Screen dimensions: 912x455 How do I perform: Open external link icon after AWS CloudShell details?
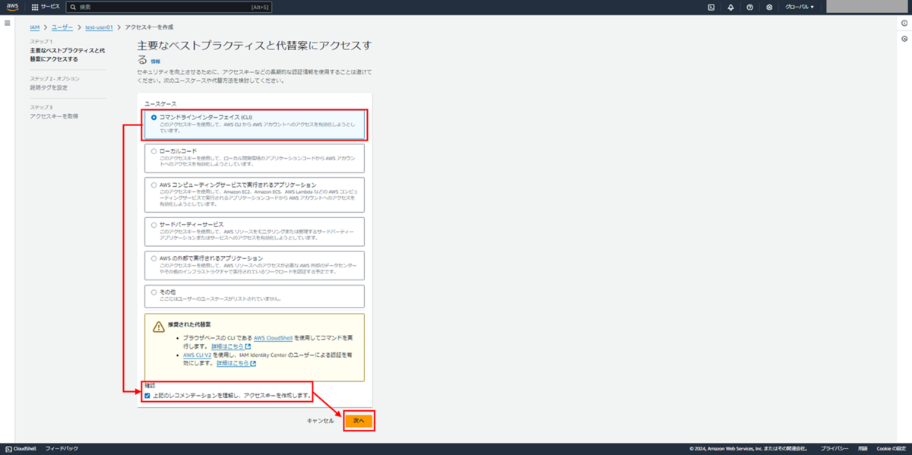point(248,346)
